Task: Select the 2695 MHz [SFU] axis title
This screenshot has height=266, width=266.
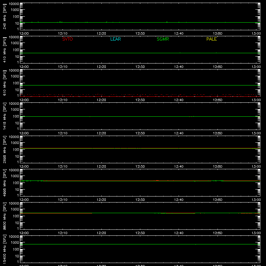Action: point(4,149)
